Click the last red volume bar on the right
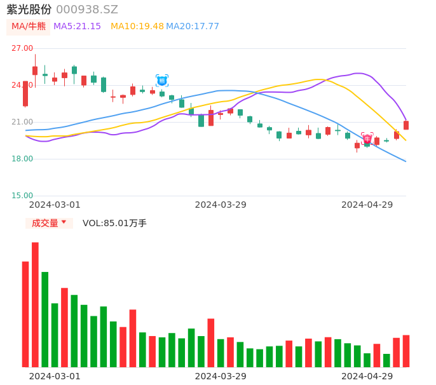Screen dimensions: 436x385 (x=406, y=351)
